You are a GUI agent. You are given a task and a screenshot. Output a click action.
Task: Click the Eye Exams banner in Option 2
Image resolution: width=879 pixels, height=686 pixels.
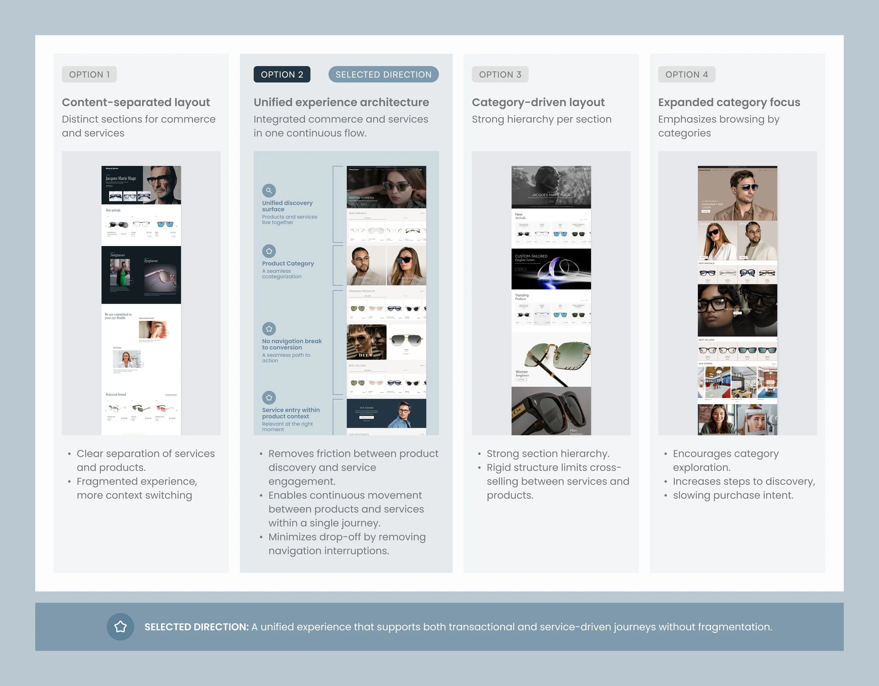pyautogui.click(x=386, y=413)
